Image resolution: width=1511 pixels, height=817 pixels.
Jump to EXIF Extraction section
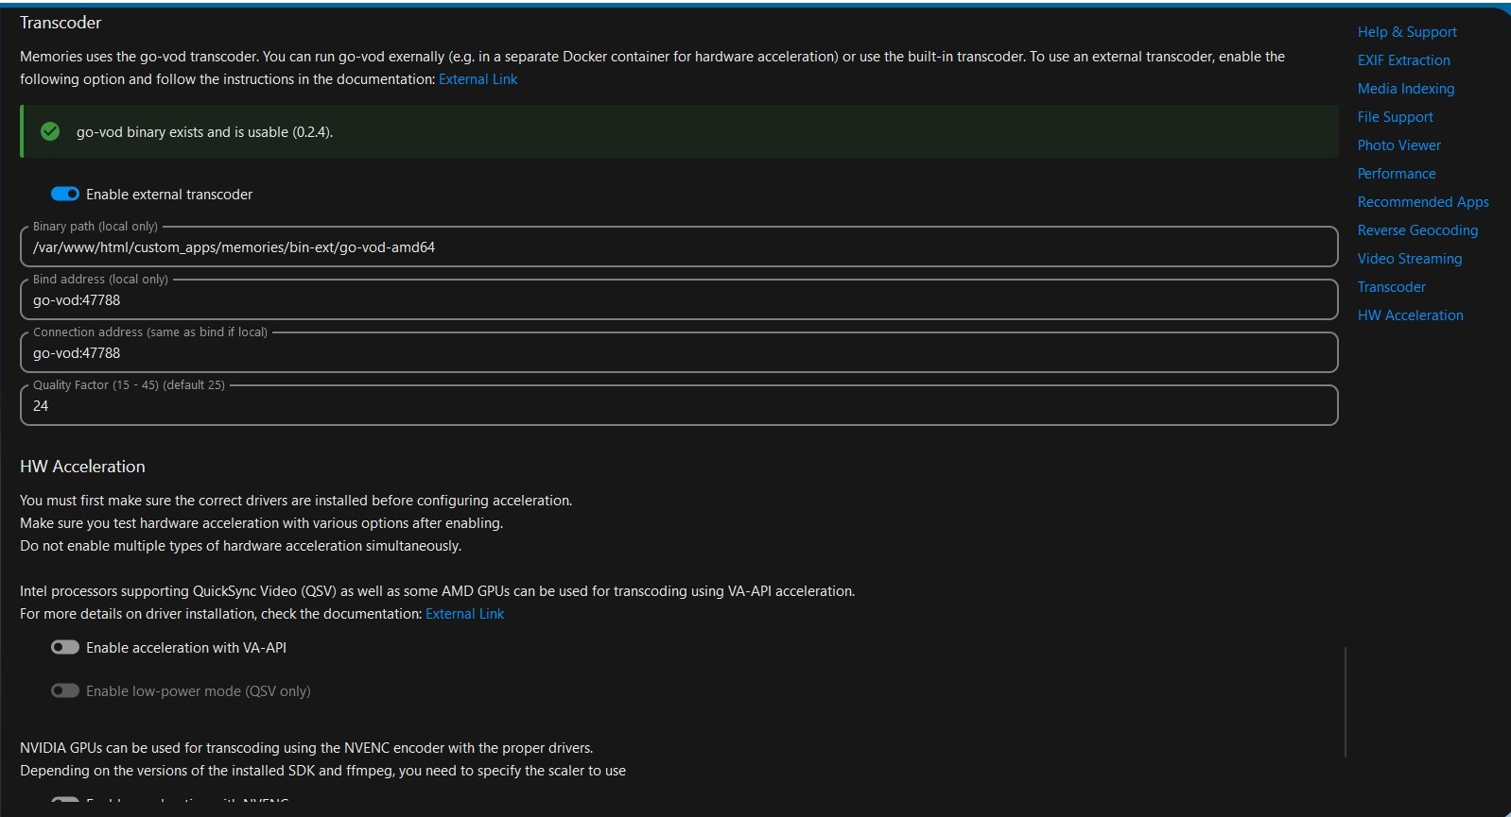coord(1403,60)
